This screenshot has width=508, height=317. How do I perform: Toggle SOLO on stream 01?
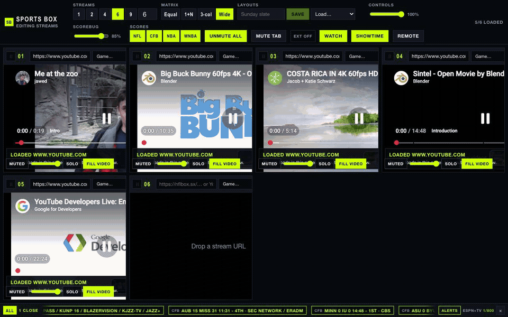(72, 164)
